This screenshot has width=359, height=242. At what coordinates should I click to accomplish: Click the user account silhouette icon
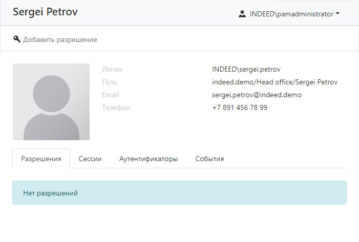click(x=242, y=14)
